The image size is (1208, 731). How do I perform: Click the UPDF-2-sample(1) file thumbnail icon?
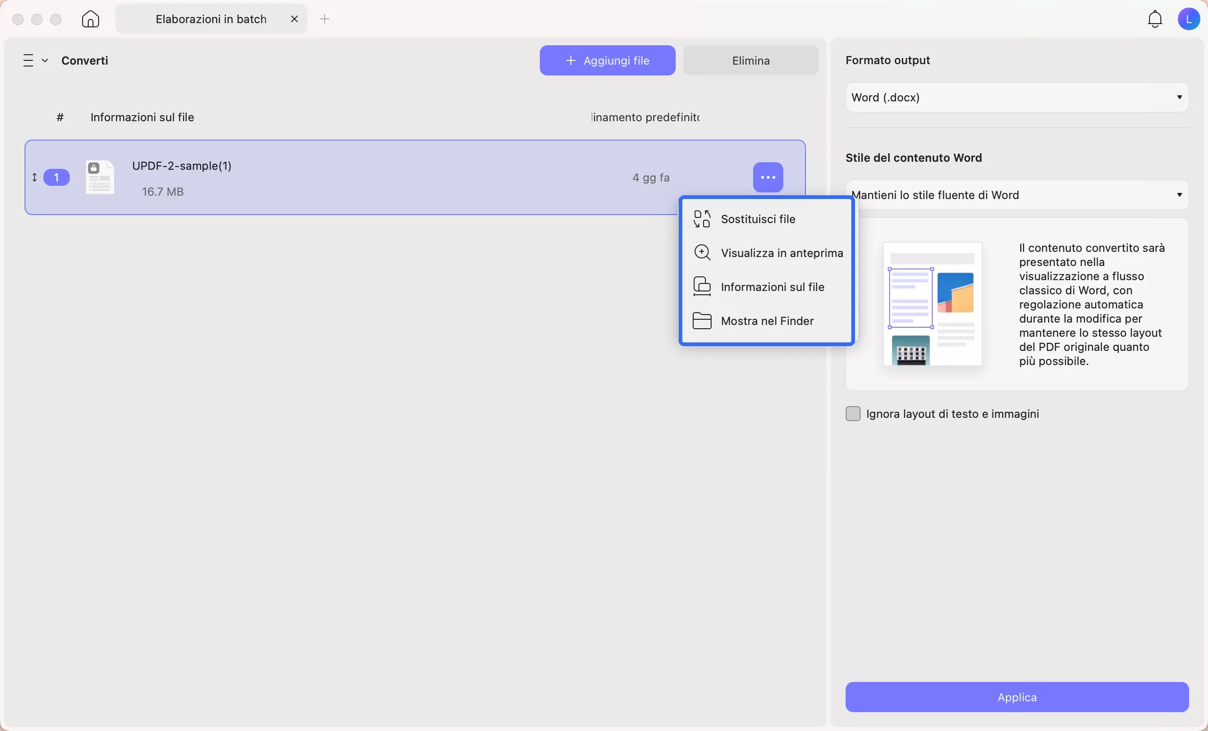pos(100,177)
